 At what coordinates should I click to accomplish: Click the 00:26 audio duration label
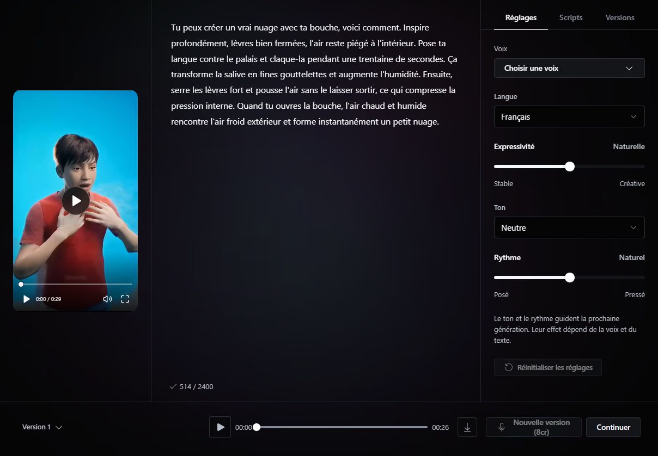click(x=440, y=428)
